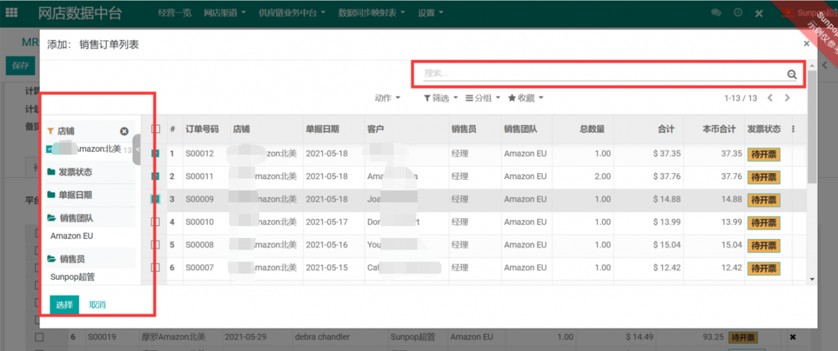Delete row S00019 with the X icon
Screen dimensions: 838x351
tap(793, 337)
